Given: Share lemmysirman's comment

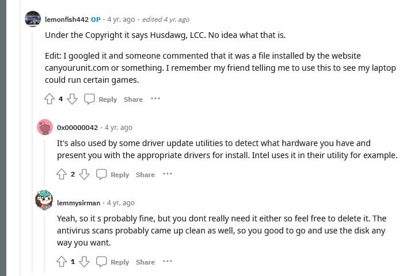Looking at the screenshot, I should 145,262.
